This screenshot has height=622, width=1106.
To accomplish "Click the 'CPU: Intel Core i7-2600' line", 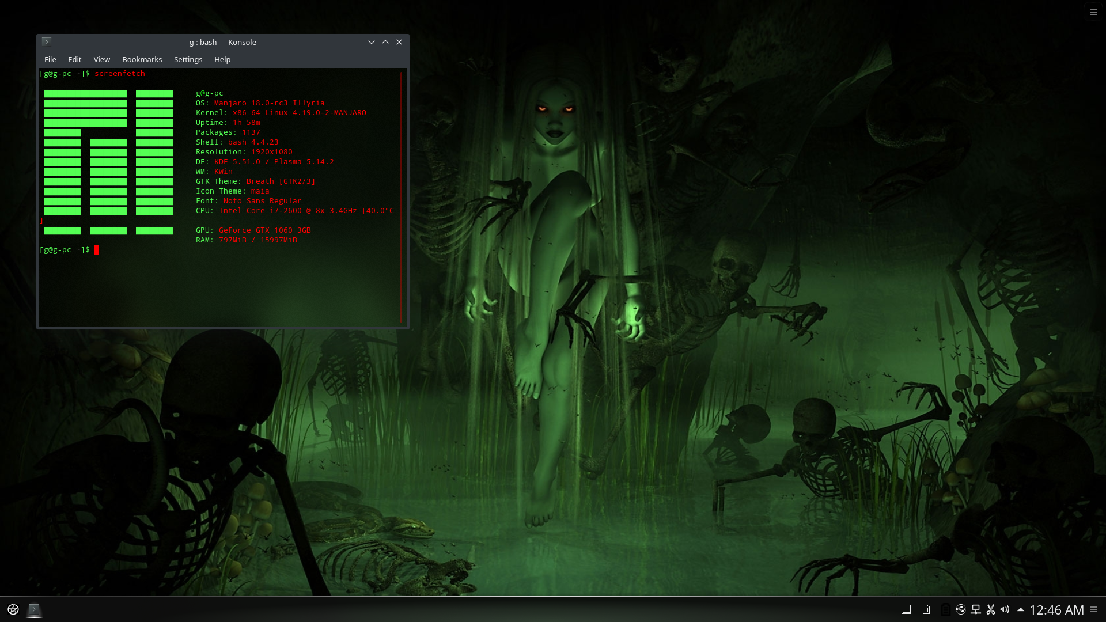I will pyautogui.click(x=295, y=211).
